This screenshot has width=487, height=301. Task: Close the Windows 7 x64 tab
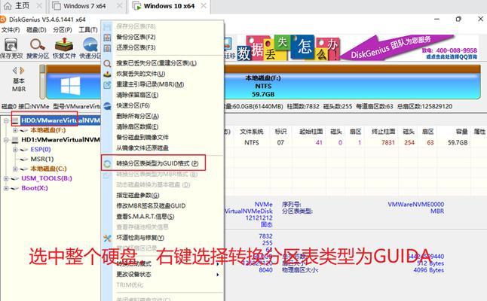tap(119, 6)
